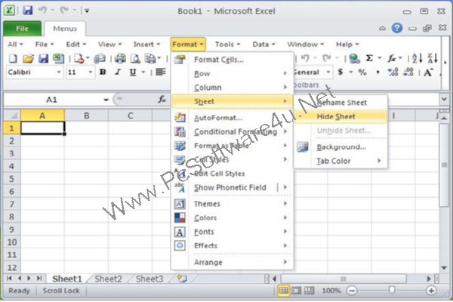This screenshot has height=302, width=453.
Task: Click the Insert Hyperlink globe icon
Action: 354,58
